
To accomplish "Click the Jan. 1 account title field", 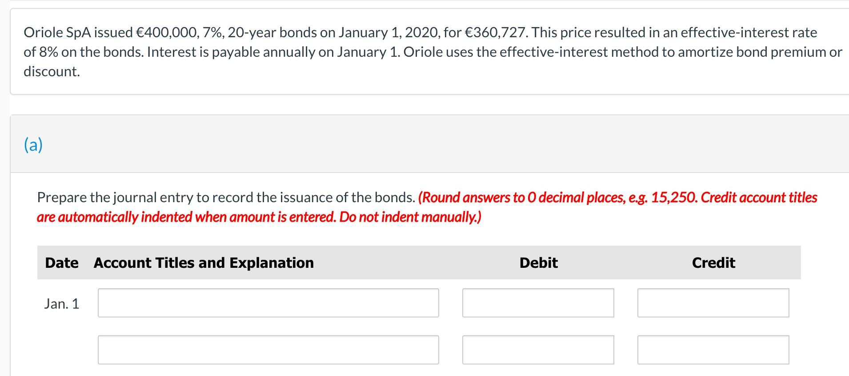I will click(268, 303).
